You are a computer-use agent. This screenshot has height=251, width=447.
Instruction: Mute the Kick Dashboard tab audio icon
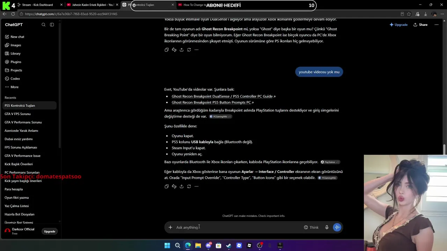click(x=19, y=5)
